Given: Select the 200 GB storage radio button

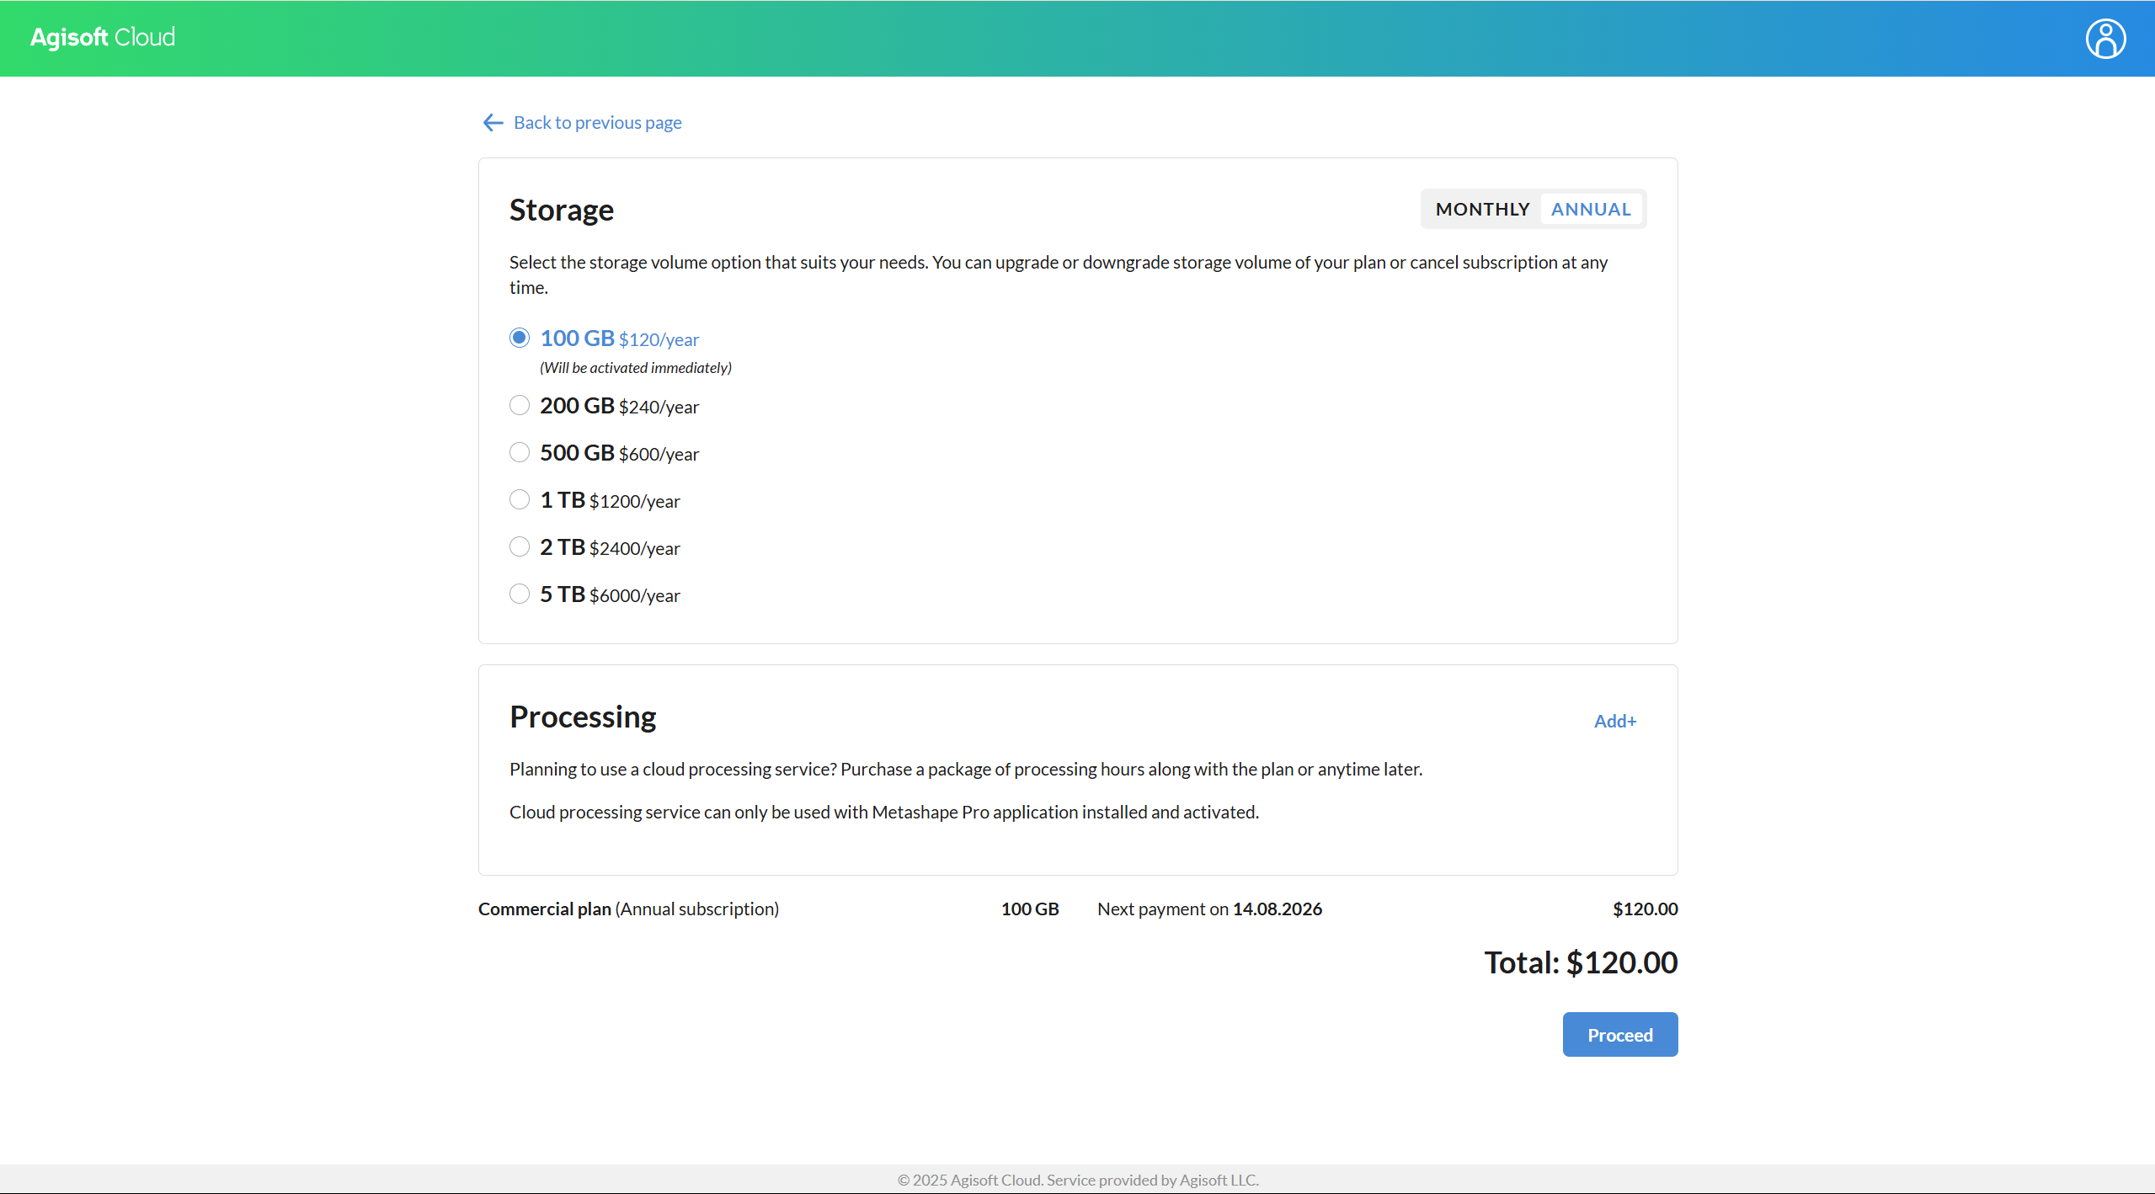Looking at the screenshot, I should (520, 406).
